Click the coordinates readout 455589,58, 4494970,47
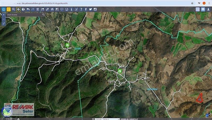The height and width of the screenshot is (120, 212). click(x=129, y=119)
